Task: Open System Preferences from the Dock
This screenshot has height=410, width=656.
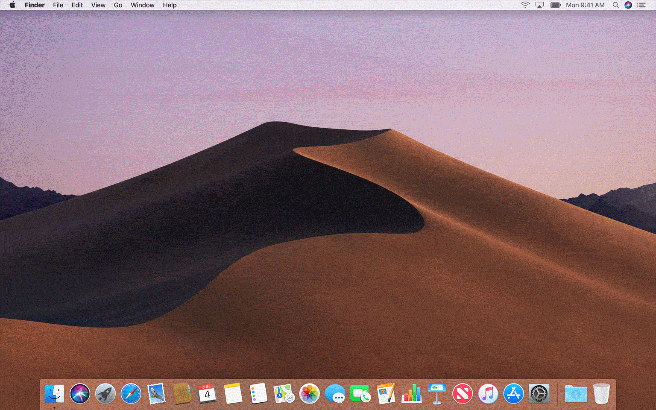Action: tap(539, 394)
